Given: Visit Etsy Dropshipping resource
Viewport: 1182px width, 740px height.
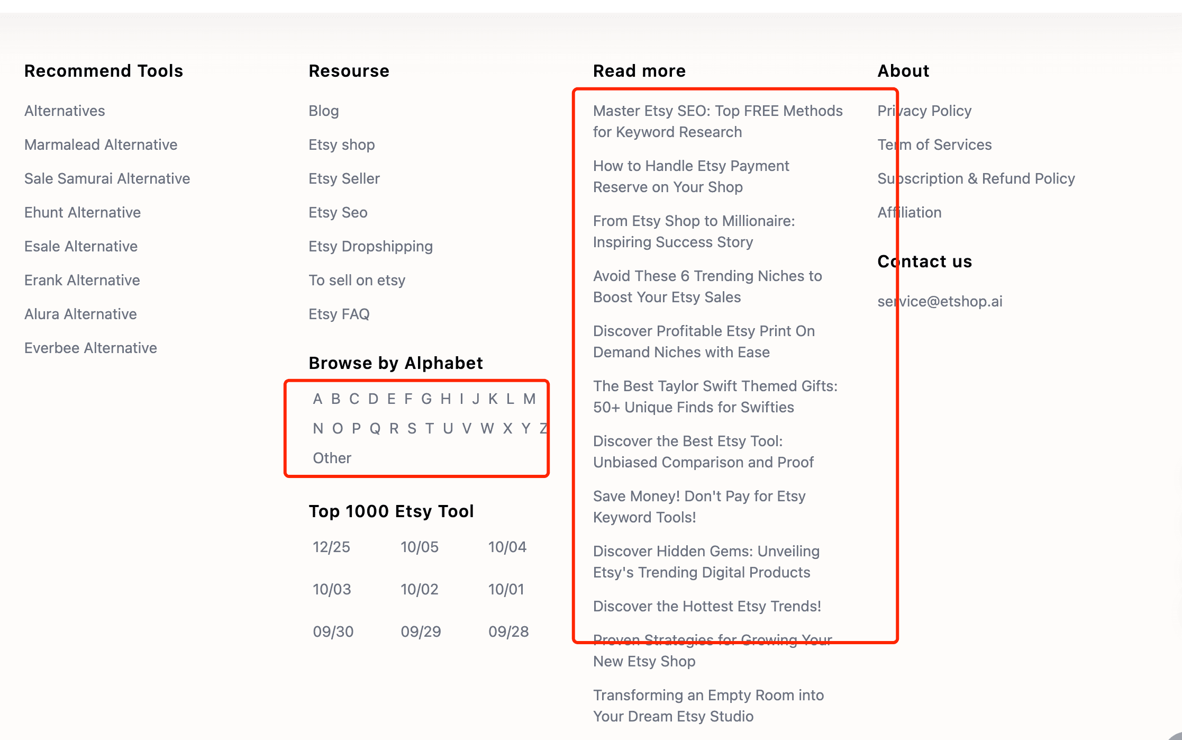Looking at the screenshot, I should 371,246.
